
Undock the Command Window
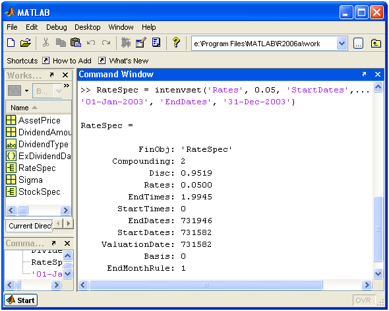pyautogui.click(x=364, y=74)
